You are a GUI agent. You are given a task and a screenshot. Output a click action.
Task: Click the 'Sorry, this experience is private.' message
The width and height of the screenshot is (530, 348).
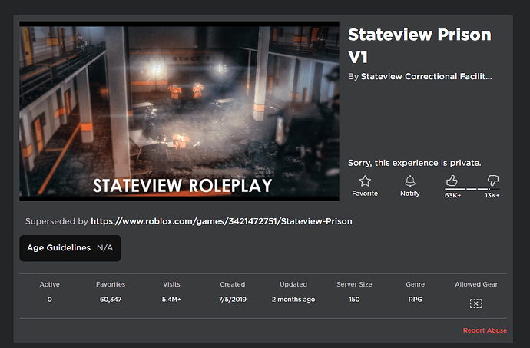click(415, 163)
